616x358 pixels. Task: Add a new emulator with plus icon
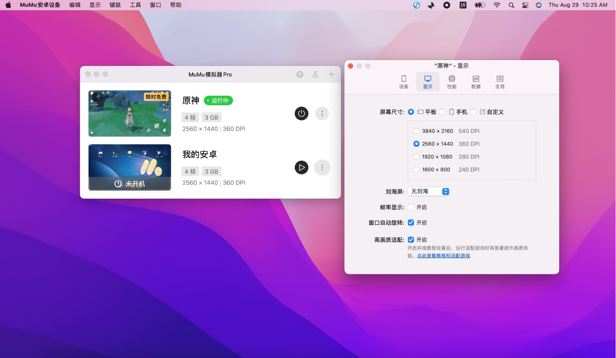331,74
